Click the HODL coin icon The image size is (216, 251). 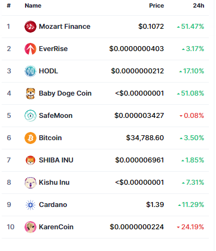tap(30, 71)
